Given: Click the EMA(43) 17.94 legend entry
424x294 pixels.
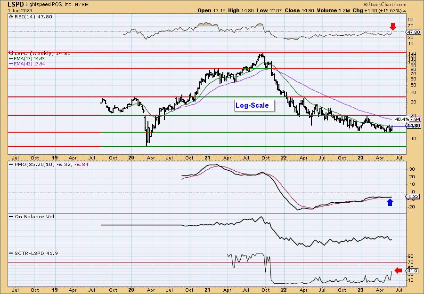Looking at the screenshot, I should (x=27, y=64).
